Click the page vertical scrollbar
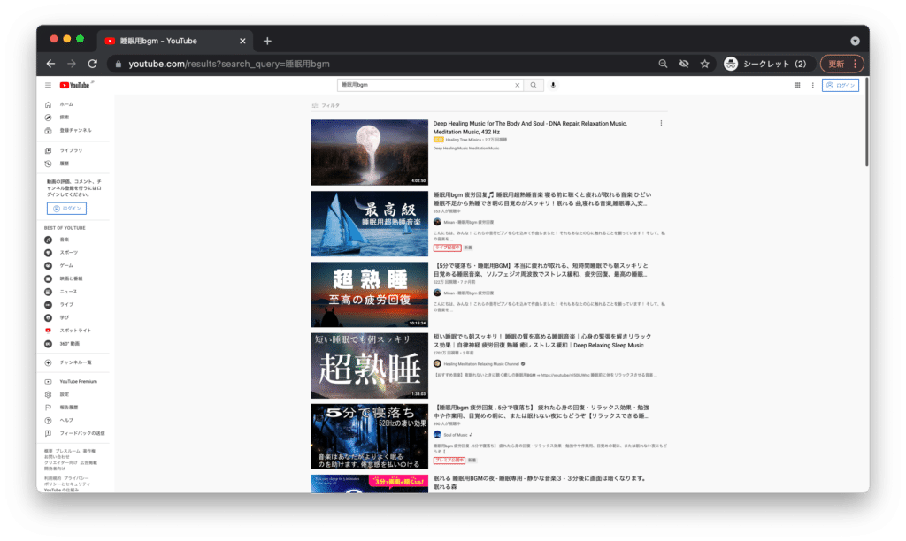 click(x=867, y=122)
